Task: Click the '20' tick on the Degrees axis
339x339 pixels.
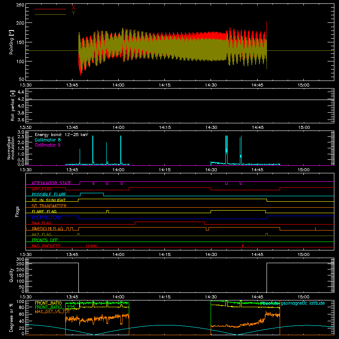Action: [x=22, y=328]
